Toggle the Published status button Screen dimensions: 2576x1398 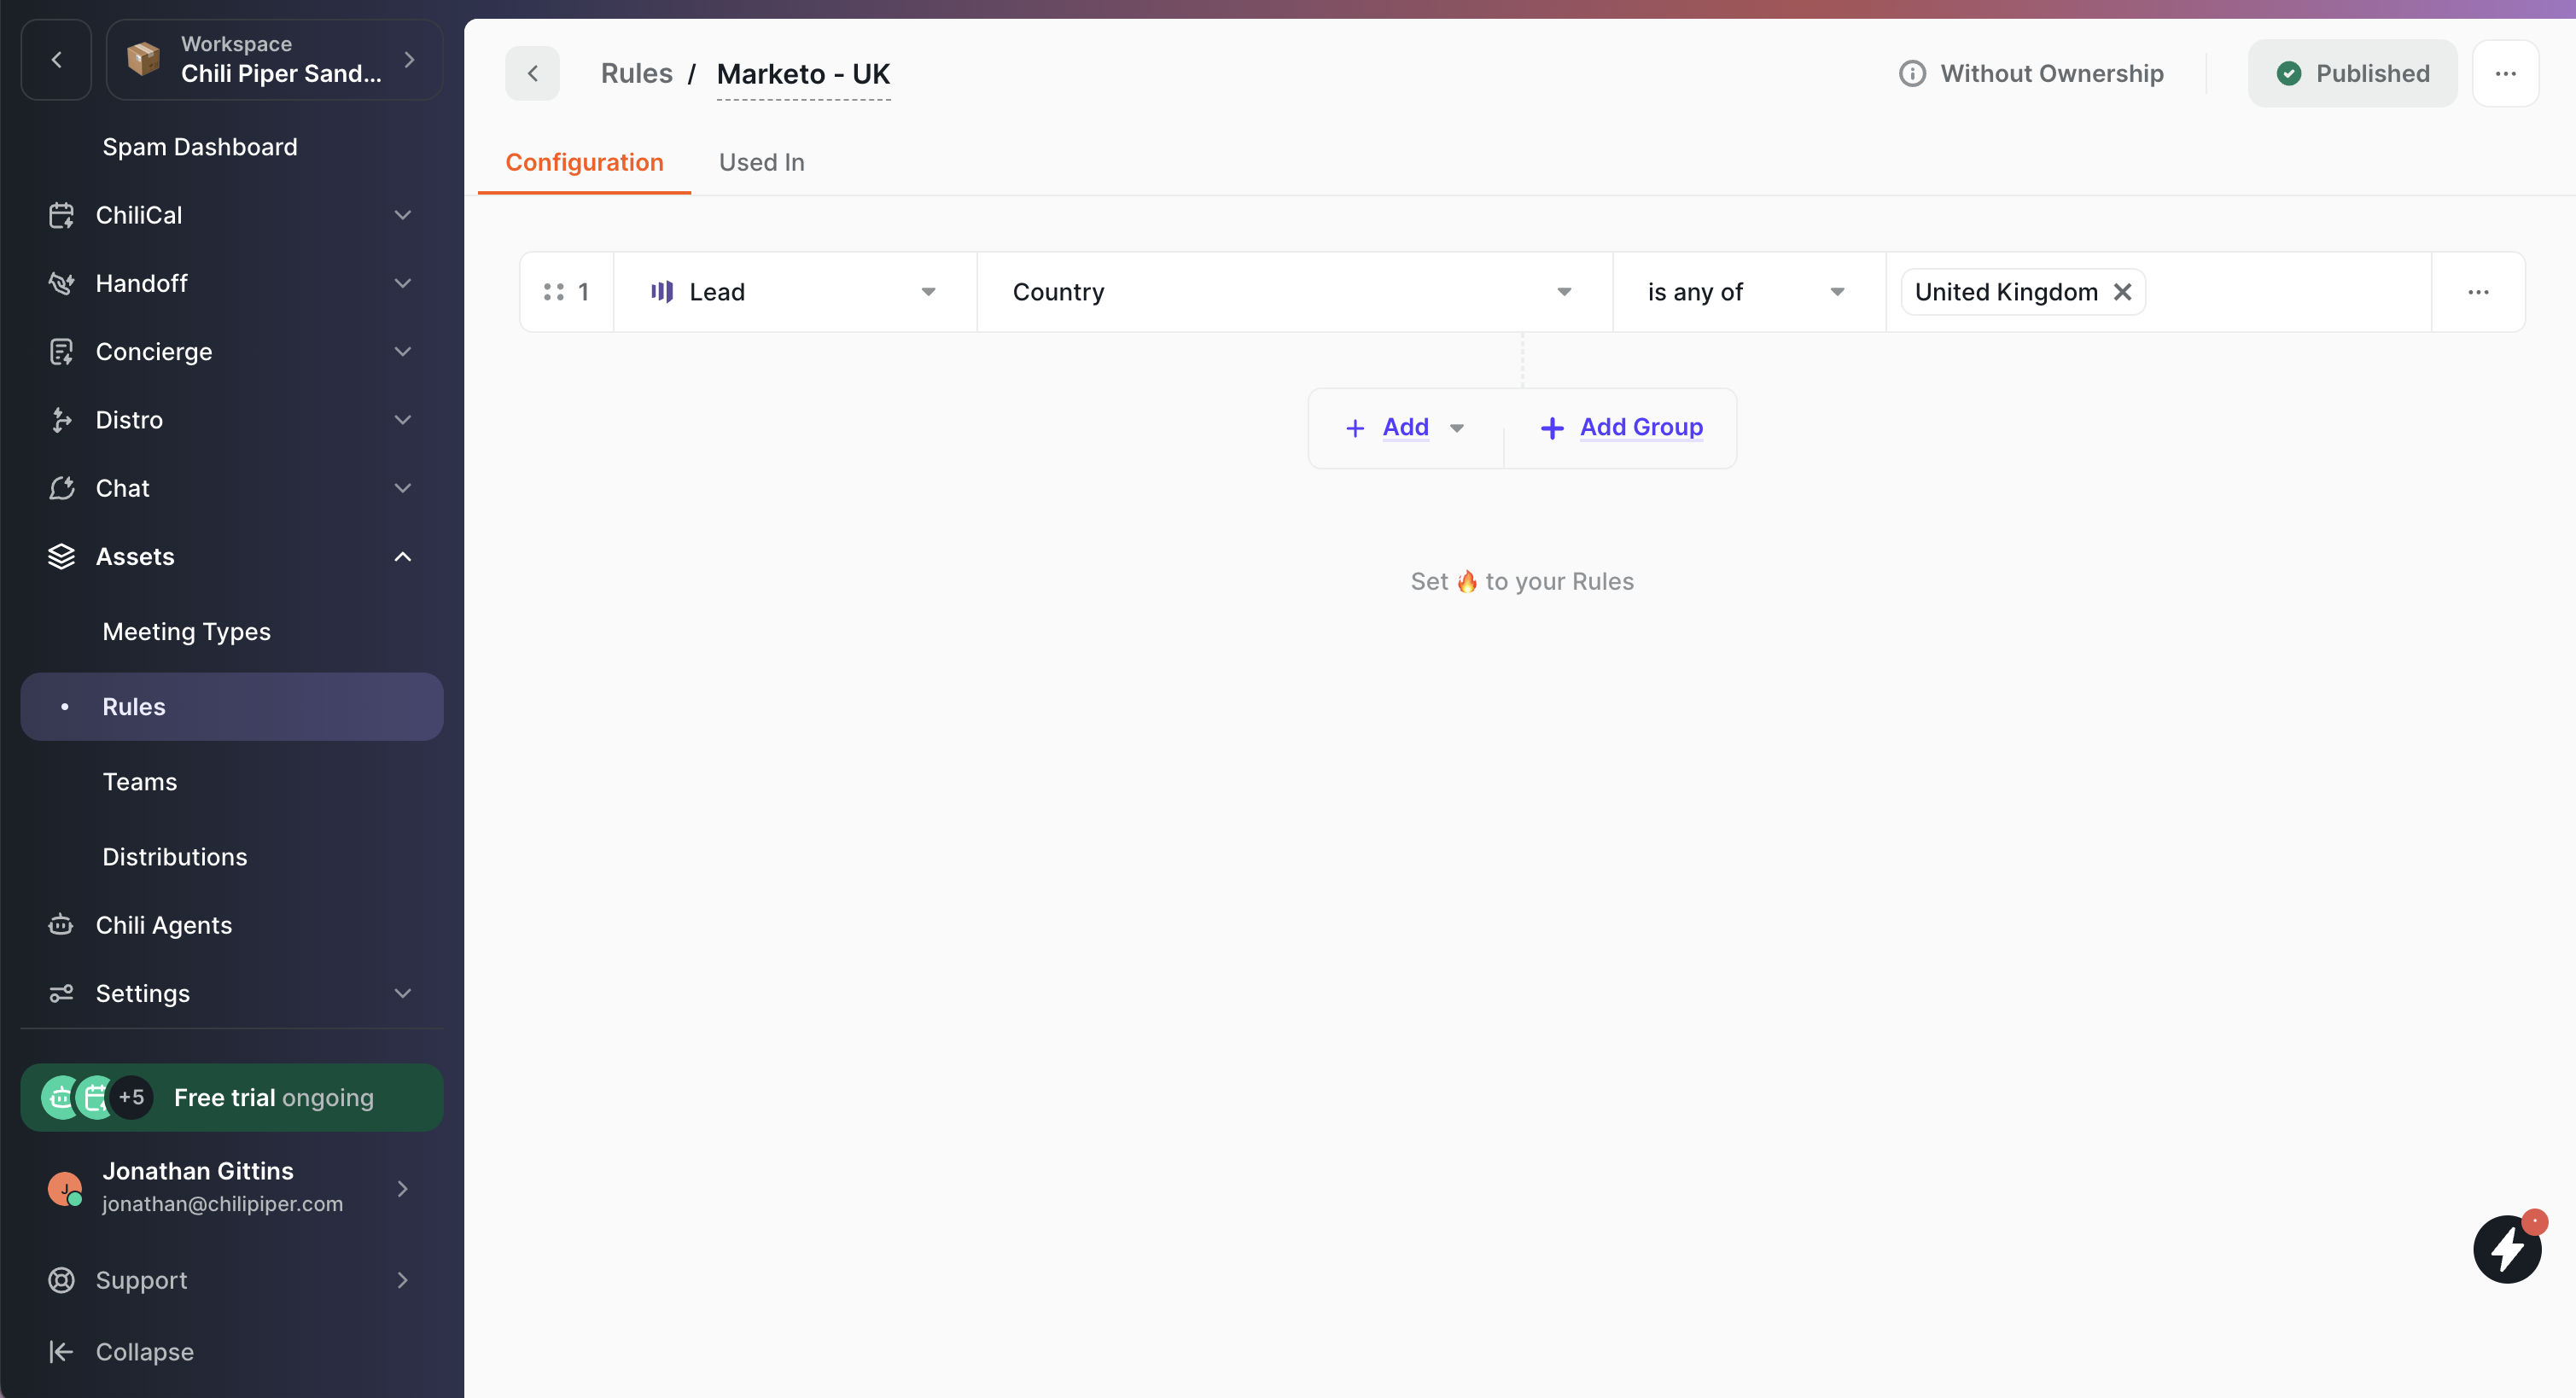(x=2352, y=74)
